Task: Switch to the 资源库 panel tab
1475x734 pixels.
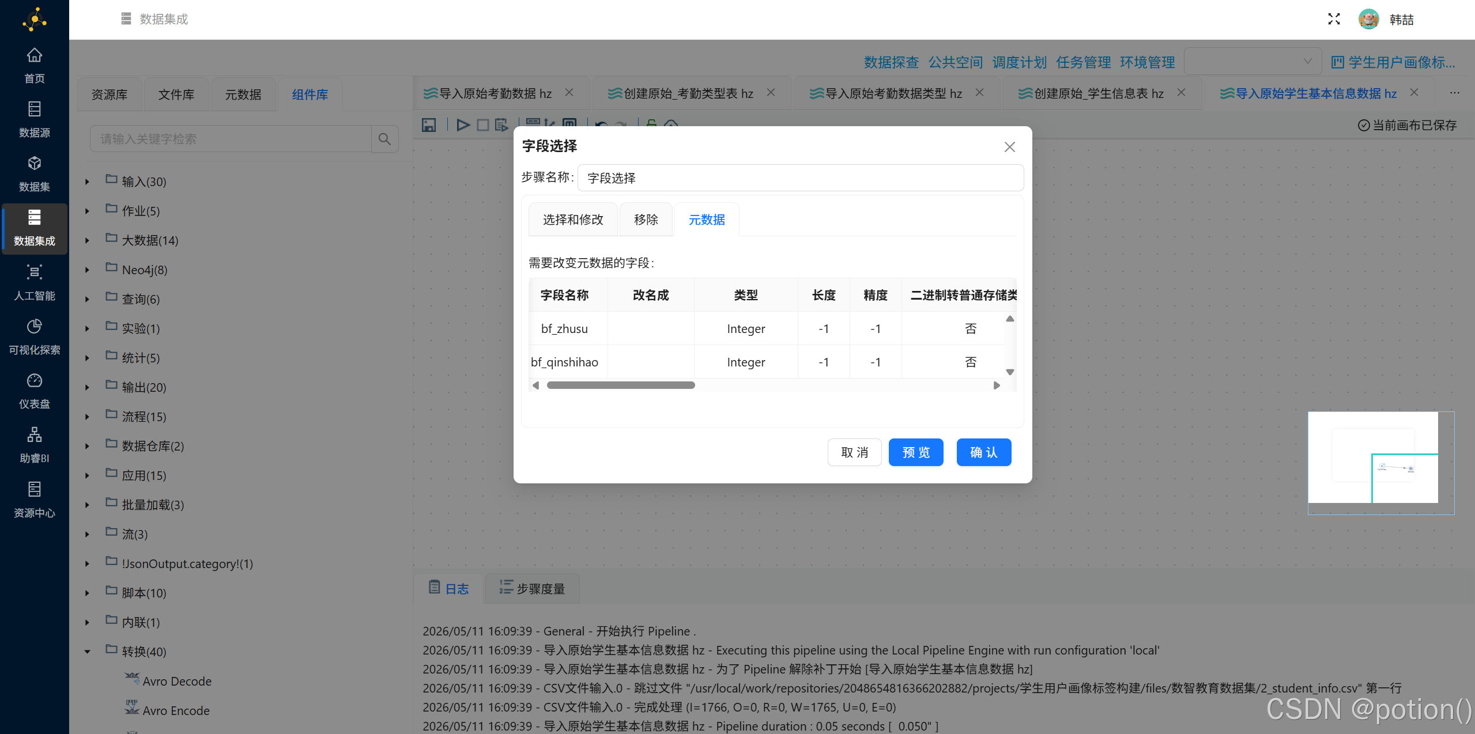Action: pos(110,94)
